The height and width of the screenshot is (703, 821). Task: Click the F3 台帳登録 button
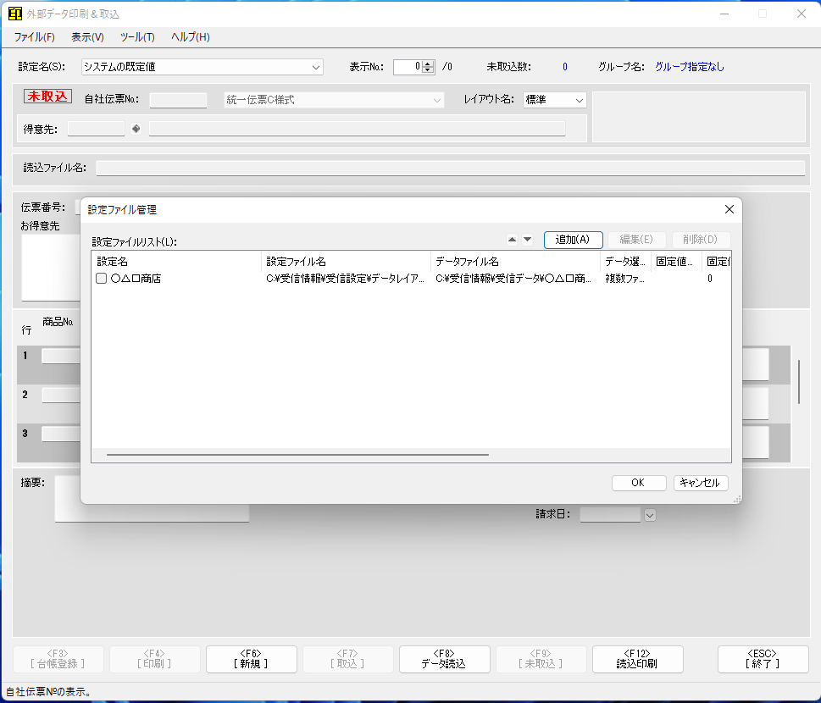pos(58,659)
